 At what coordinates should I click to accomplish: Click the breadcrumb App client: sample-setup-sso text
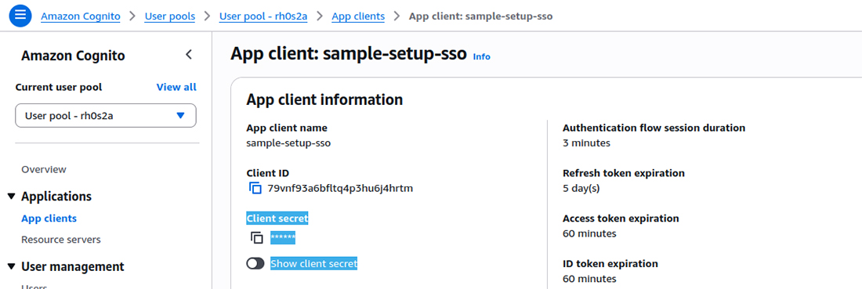(481, 16)
